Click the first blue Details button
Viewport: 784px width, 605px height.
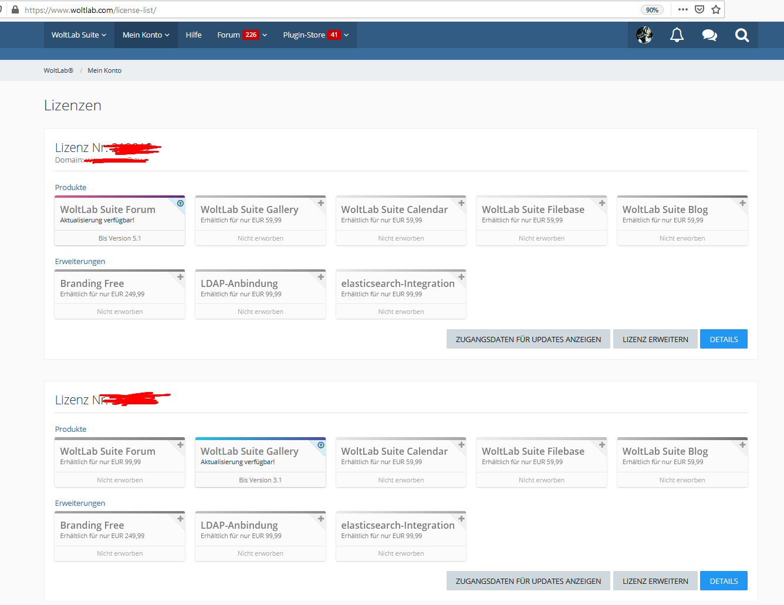click(x=724, y=339)
